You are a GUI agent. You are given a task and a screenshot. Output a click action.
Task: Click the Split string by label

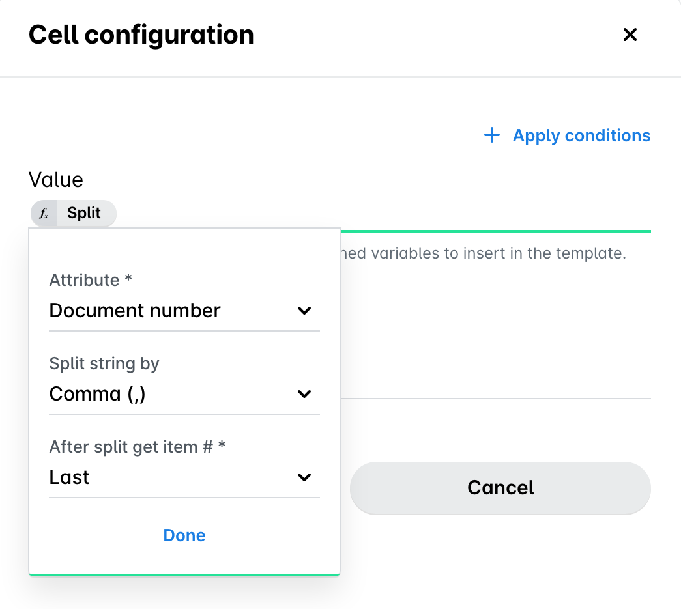pyautogui.click(x=104, y=363)
